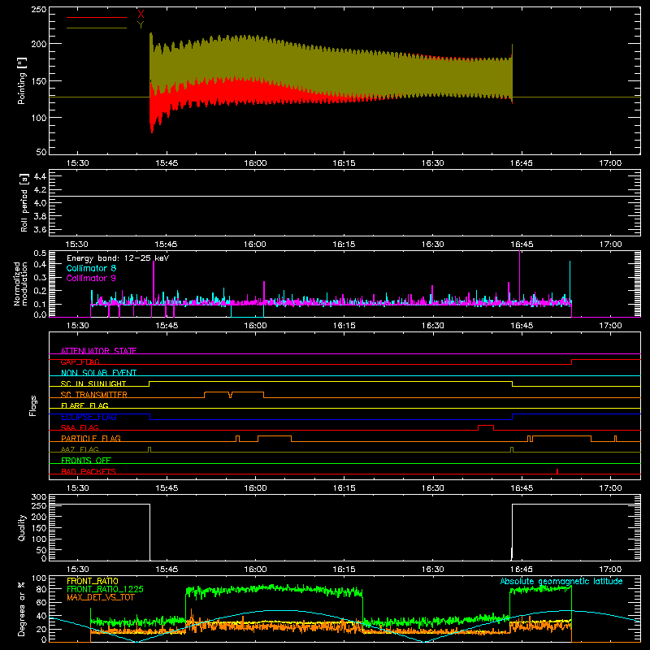This screenshot has width=650, height=650.
Task: Click the FRONTS_OFF flag label
Action: [x=86, y=460]
